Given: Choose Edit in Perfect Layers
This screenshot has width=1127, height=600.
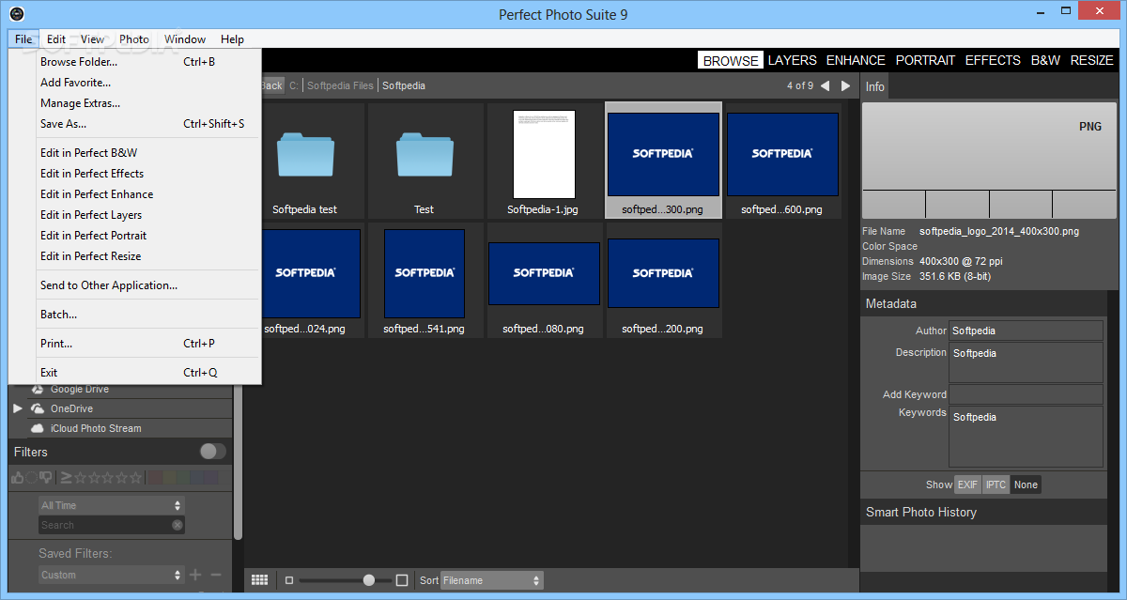Looking at the screenshot, I should [x=134, y=215].
